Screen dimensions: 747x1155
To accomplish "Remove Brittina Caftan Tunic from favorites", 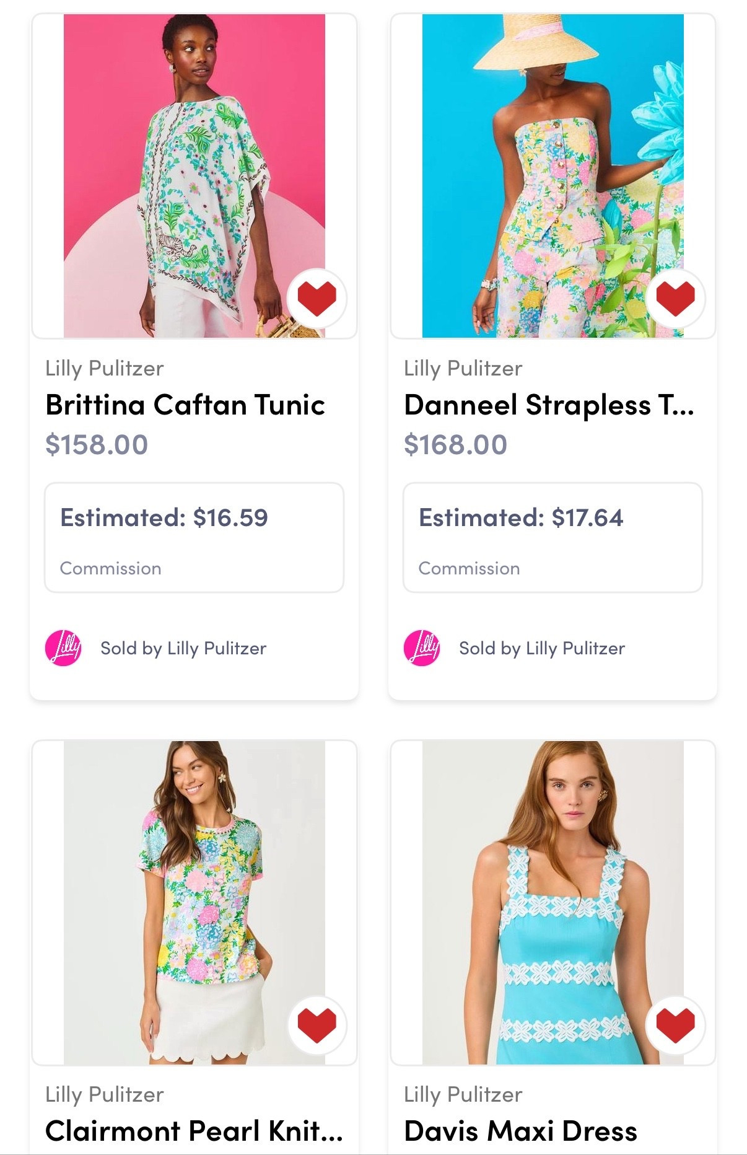I will click(x=317, y=299).
